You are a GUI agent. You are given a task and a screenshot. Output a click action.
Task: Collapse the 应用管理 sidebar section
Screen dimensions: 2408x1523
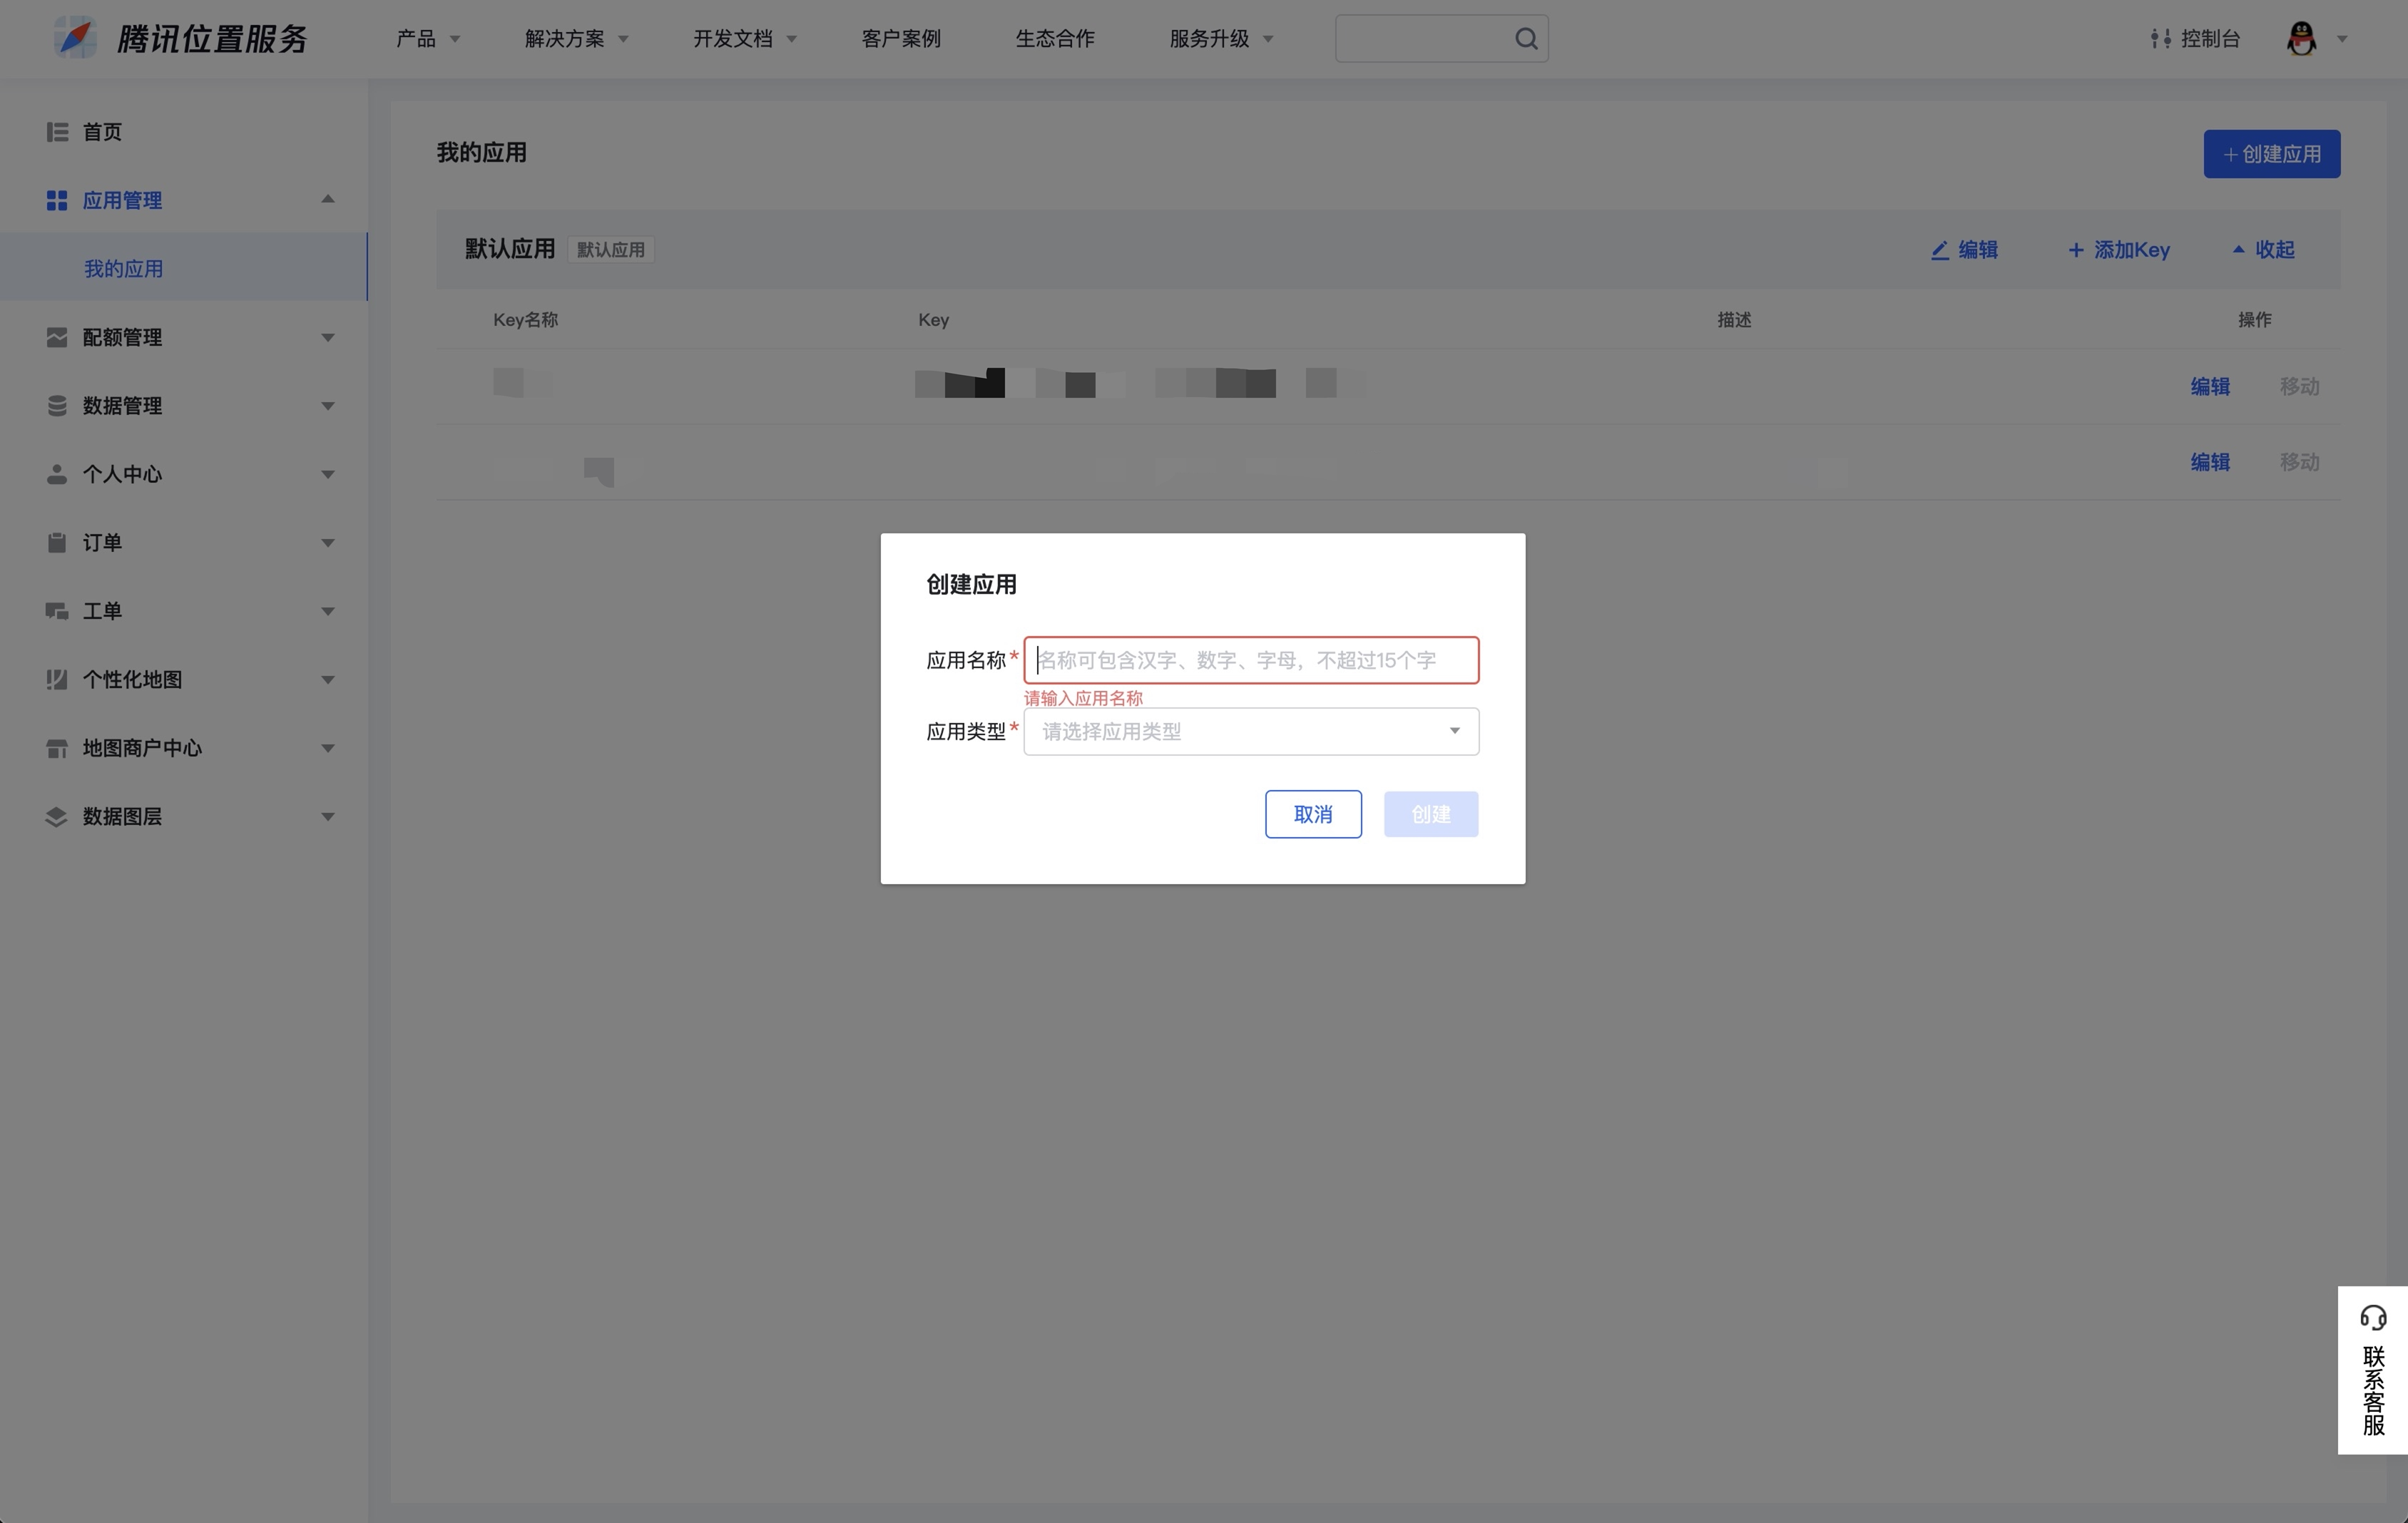(327, 200)
